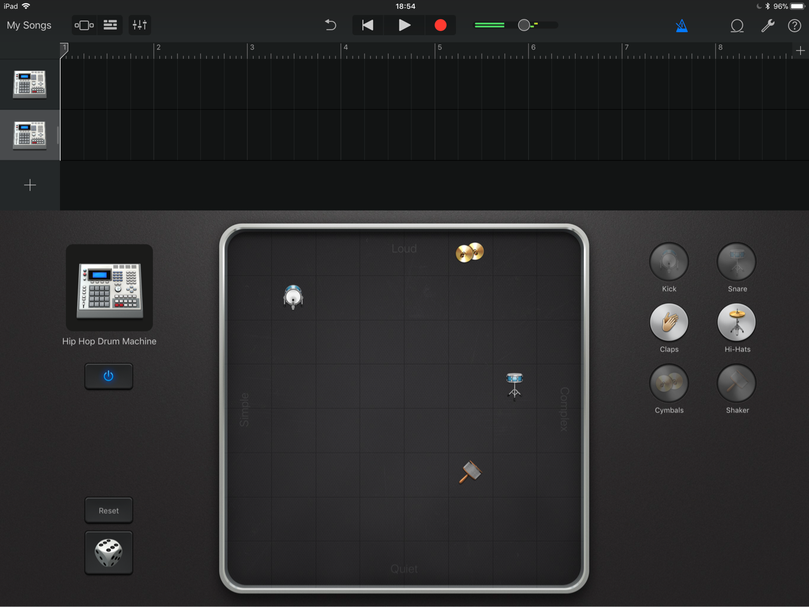Open the instrument browser view button
Image resolution: width=809 pixels, height=607 pixels.
[84, 25]
